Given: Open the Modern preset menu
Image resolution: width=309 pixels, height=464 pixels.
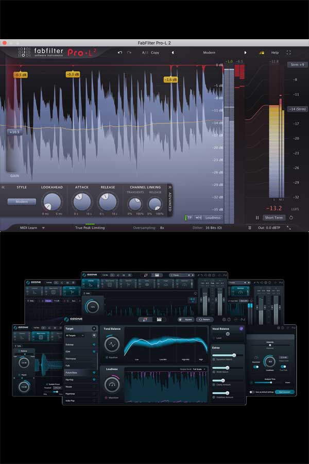Looking at the screenshot, I should [x=209, y=53].
